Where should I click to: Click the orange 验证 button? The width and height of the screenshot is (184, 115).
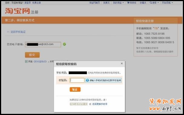(x=75, y=89)
